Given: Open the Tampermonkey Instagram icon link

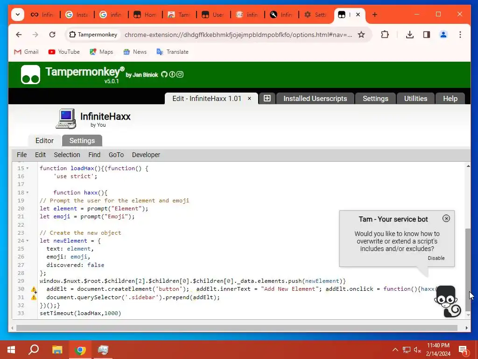Looking at the screenshot, I should click(x=180, y=74).
